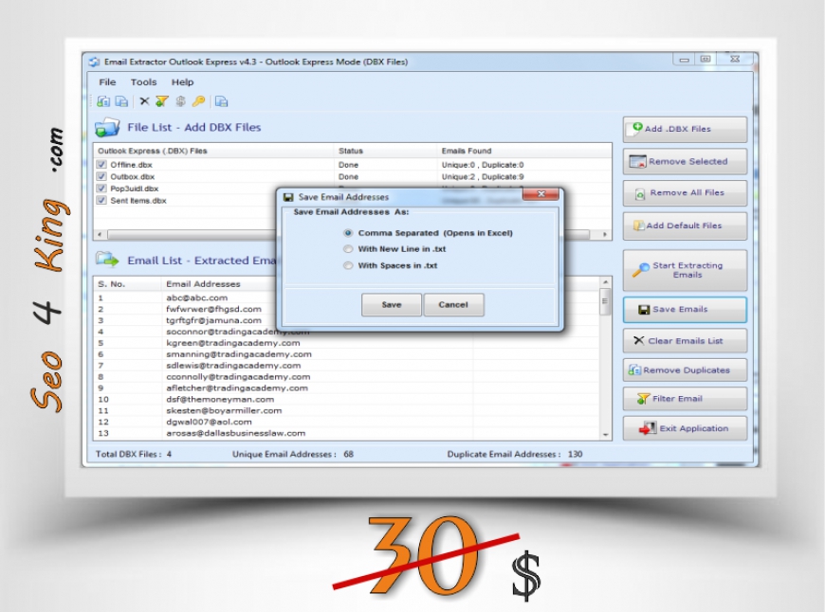
Task: Click the file list right scroll arrow
Action: point(605,235)
